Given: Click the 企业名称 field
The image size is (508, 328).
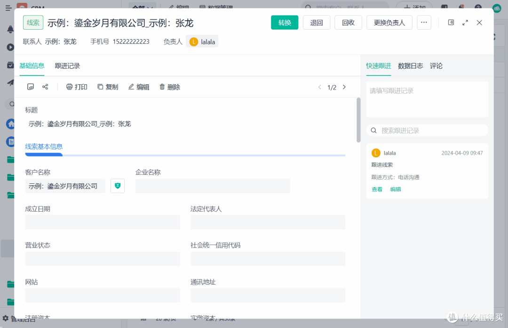Looking at the screenshot, I should 213,186.
